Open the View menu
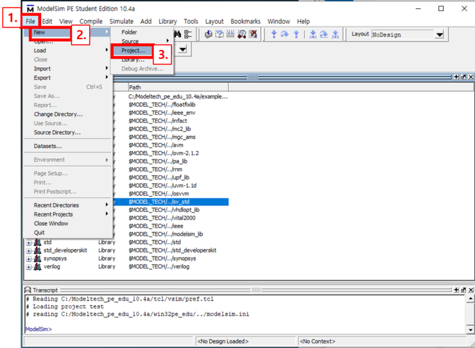 pos(65,21)
